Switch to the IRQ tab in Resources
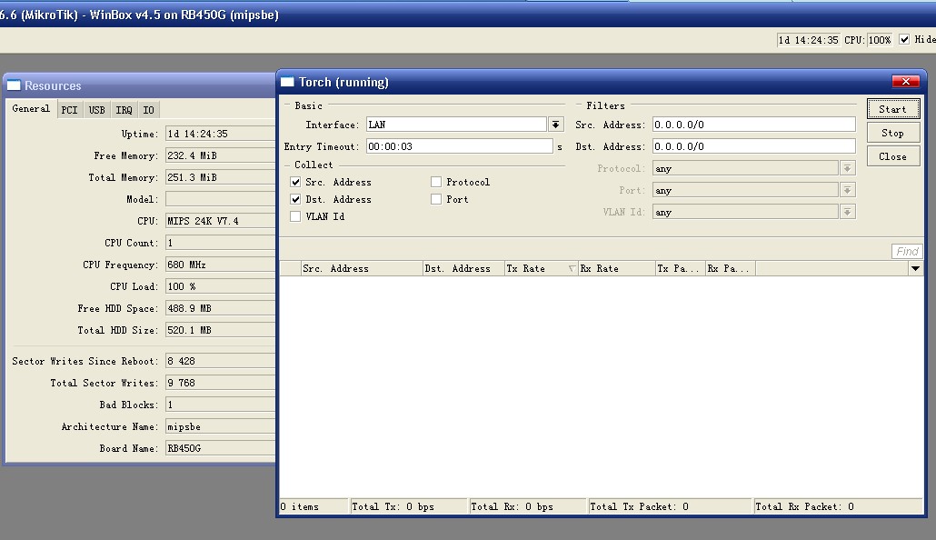936x540 pixels. [x=124, y=110]
